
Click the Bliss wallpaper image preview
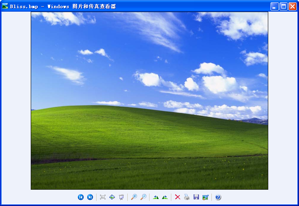(x=149, y=101)
